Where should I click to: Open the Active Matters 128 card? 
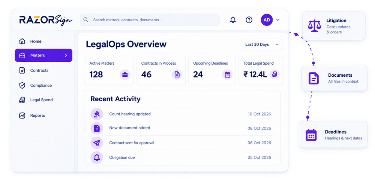pyautogui.click(x=109, y=70)
